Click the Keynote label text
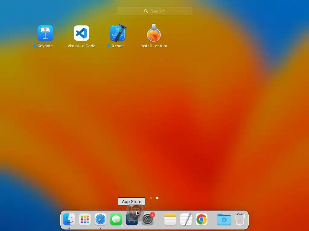The height and width of the screenshot is (231, 309). (x=45, y=46)
